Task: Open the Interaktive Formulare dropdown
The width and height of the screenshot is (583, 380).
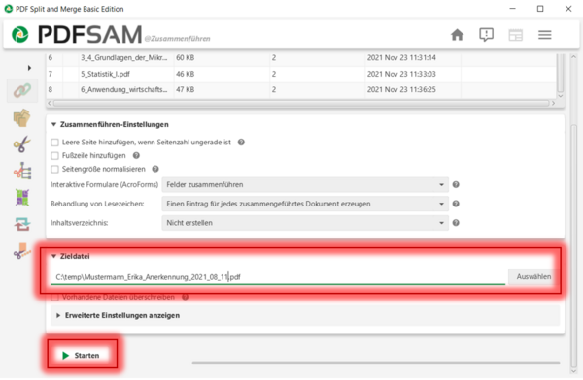Action: 305,184
